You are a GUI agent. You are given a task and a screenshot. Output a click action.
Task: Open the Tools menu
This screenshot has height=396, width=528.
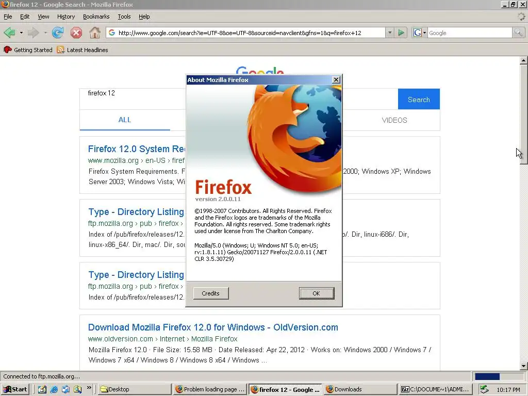(124, 16)
